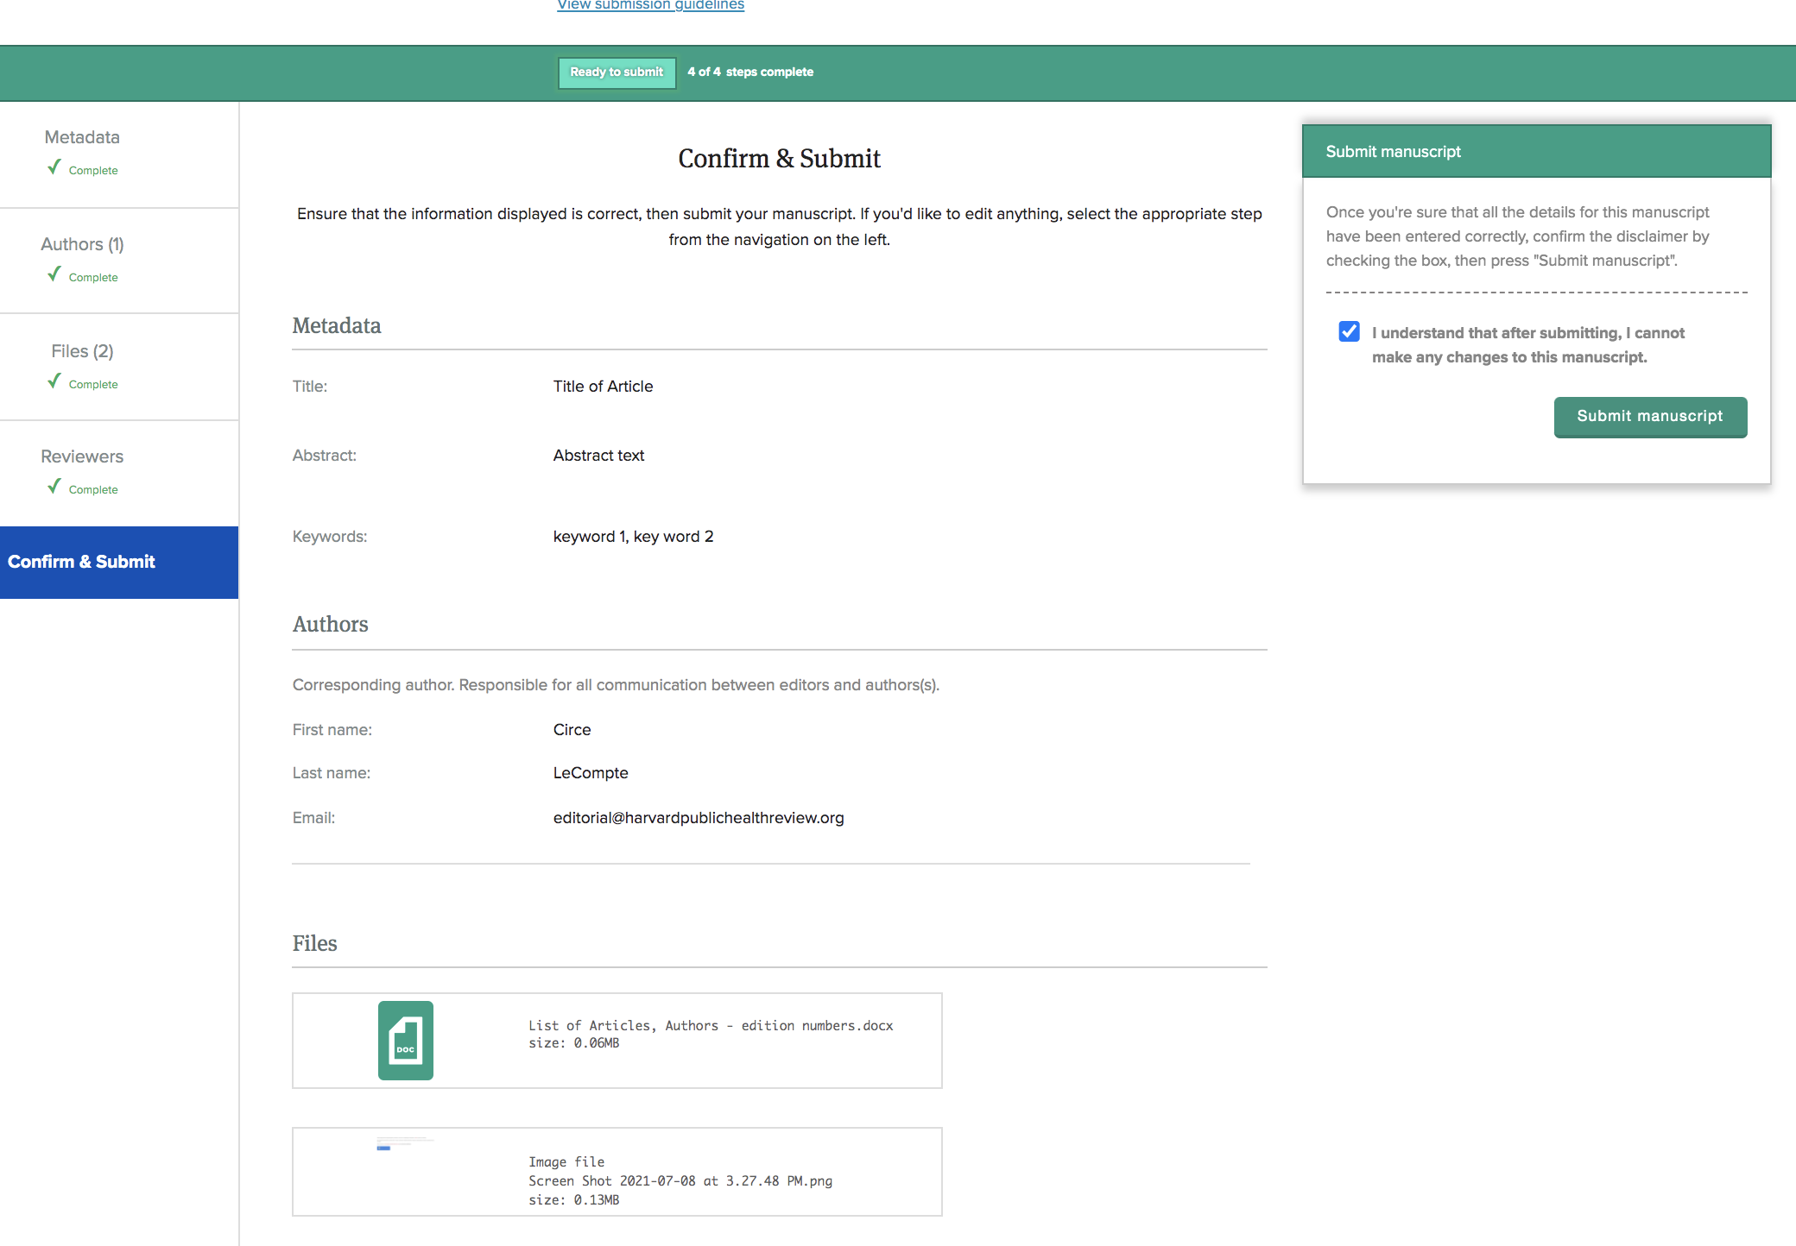Click the PNG screenshot thumbnail preview
The height and width of the screenshot is (1246, 1796).
(x=403, y=1144)
